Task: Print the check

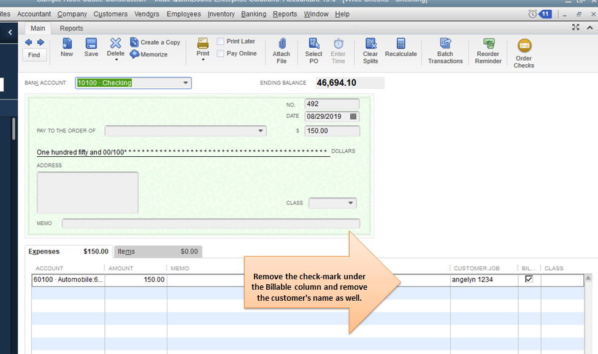Action: (x=203, y=48)
